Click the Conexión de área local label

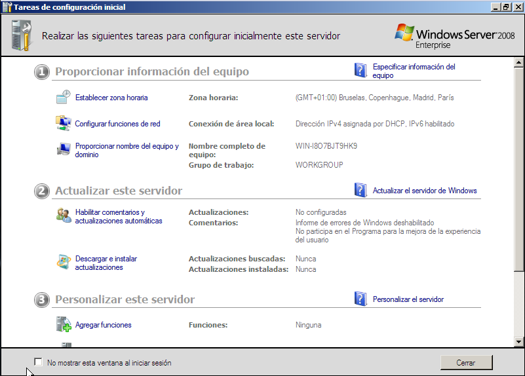coord(231,124)
